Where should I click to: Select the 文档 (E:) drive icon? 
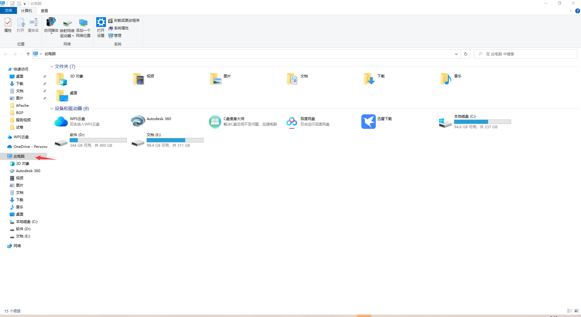138,143
